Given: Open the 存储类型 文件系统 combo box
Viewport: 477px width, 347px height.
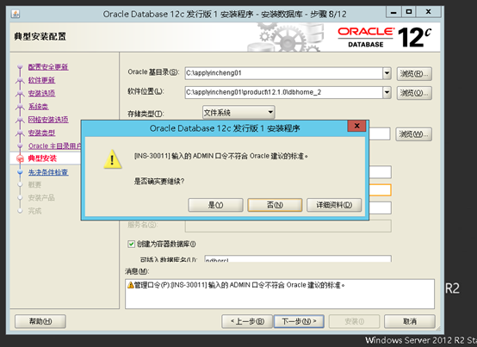Looking at the screenshot, I should (x=238, y=113).
